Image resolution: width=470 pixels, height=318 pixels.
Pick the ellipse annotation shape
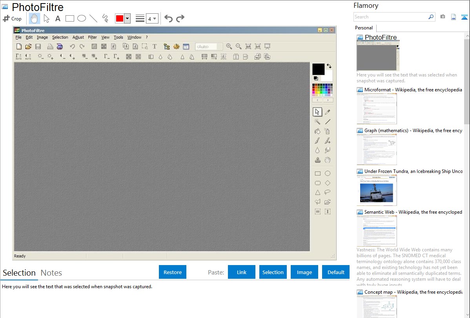(82, 18)
